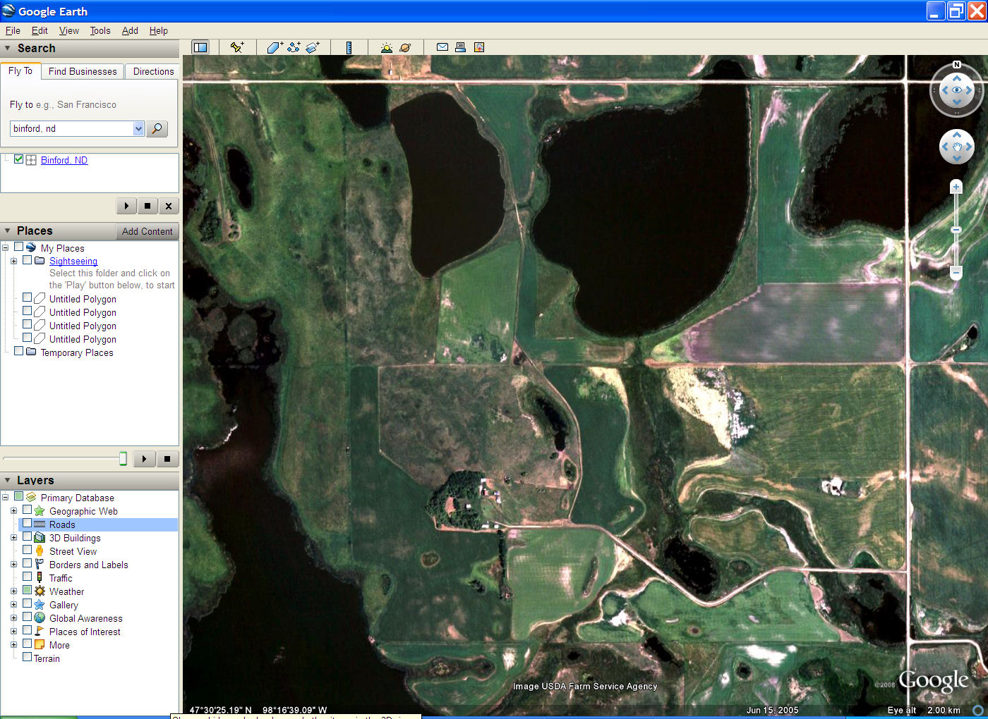Switch to Sky view planet icon
Image resolution: width=988 pixels, height=719 pixels.
click(405, 47)
